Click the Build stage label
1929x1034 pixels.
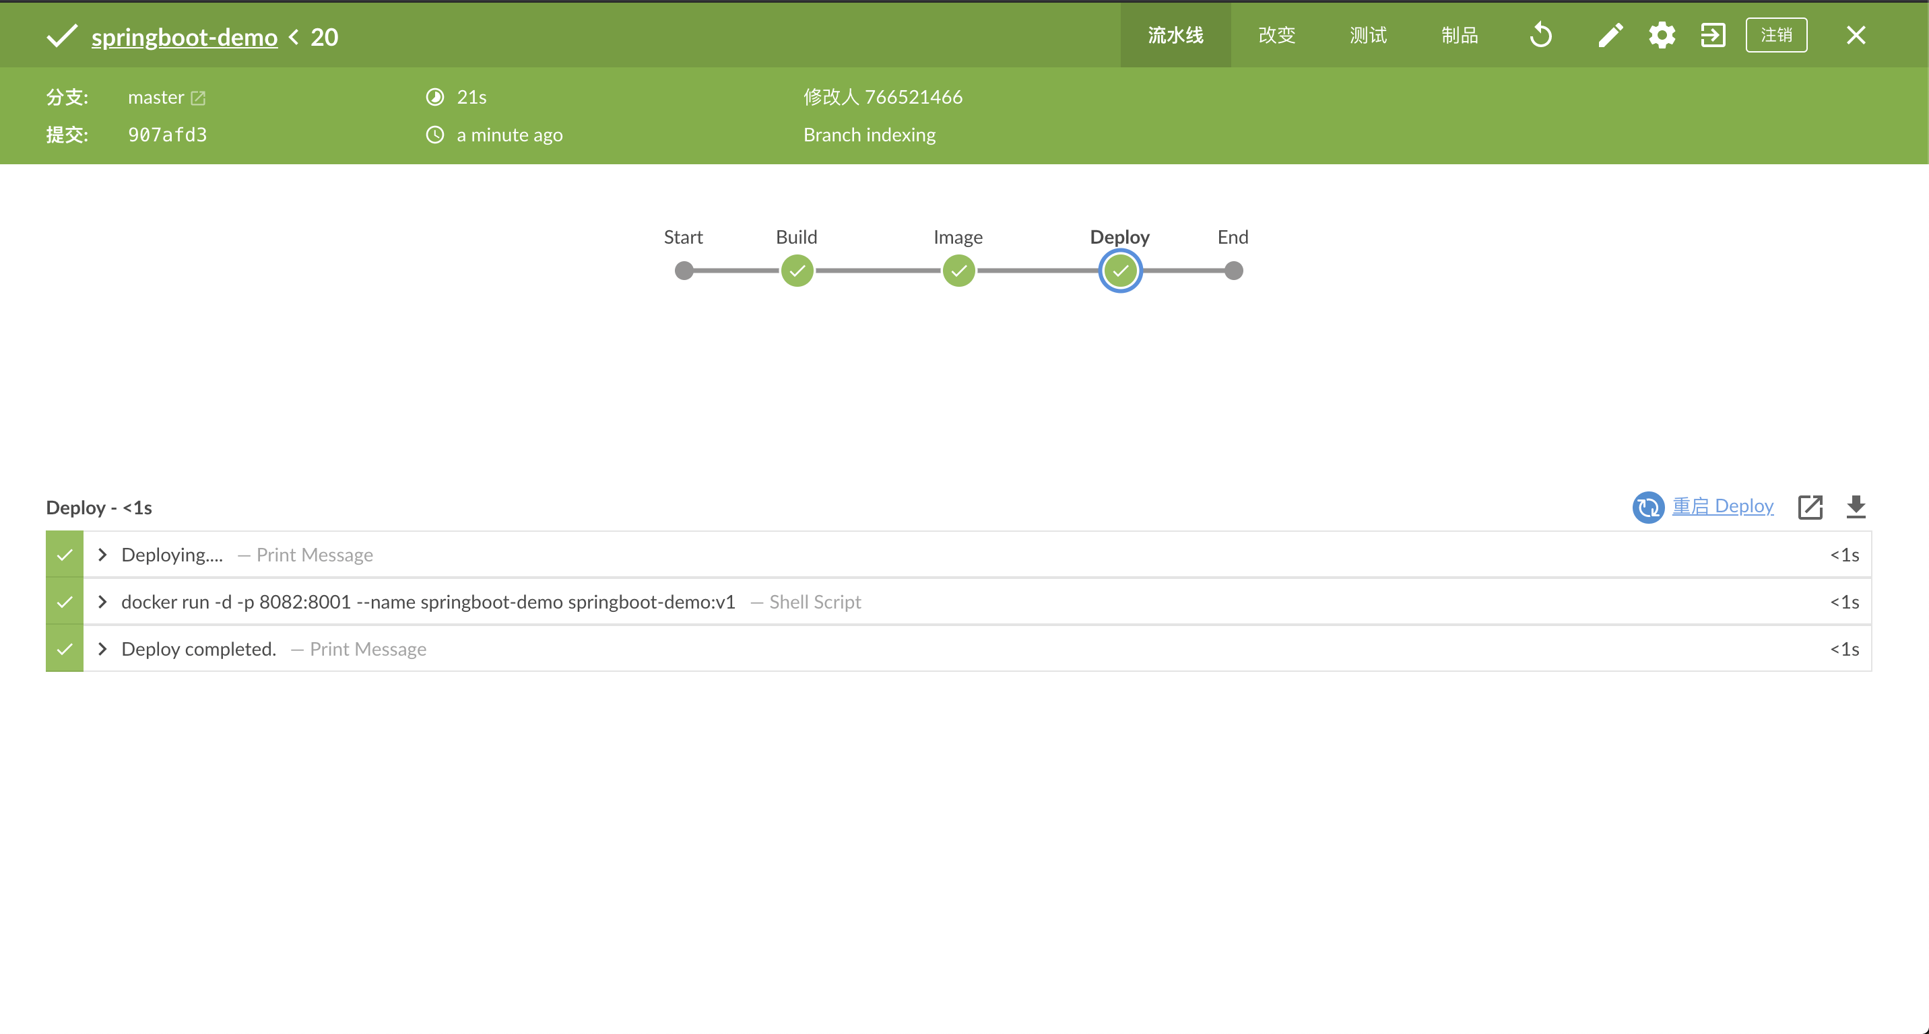[797, 237]
